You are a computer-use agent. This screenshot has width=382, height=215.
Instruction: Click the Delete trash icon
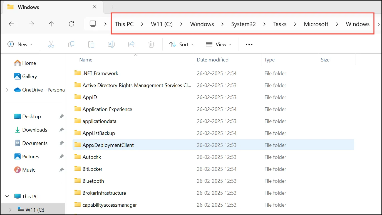point(151,44)
